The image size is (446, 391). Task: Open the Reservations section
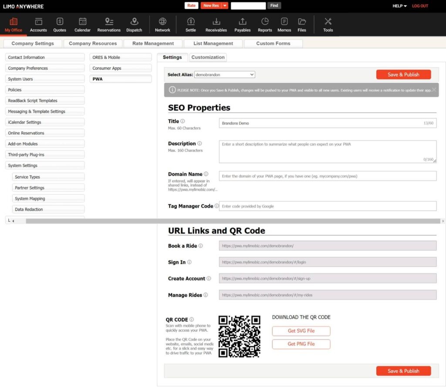coord(109,25)
